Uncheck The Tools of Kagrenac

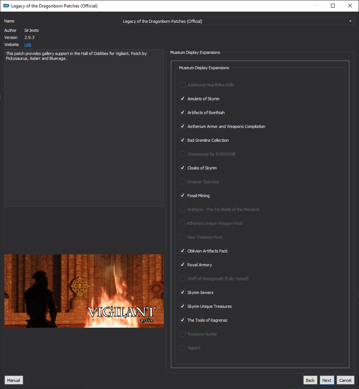182,320
